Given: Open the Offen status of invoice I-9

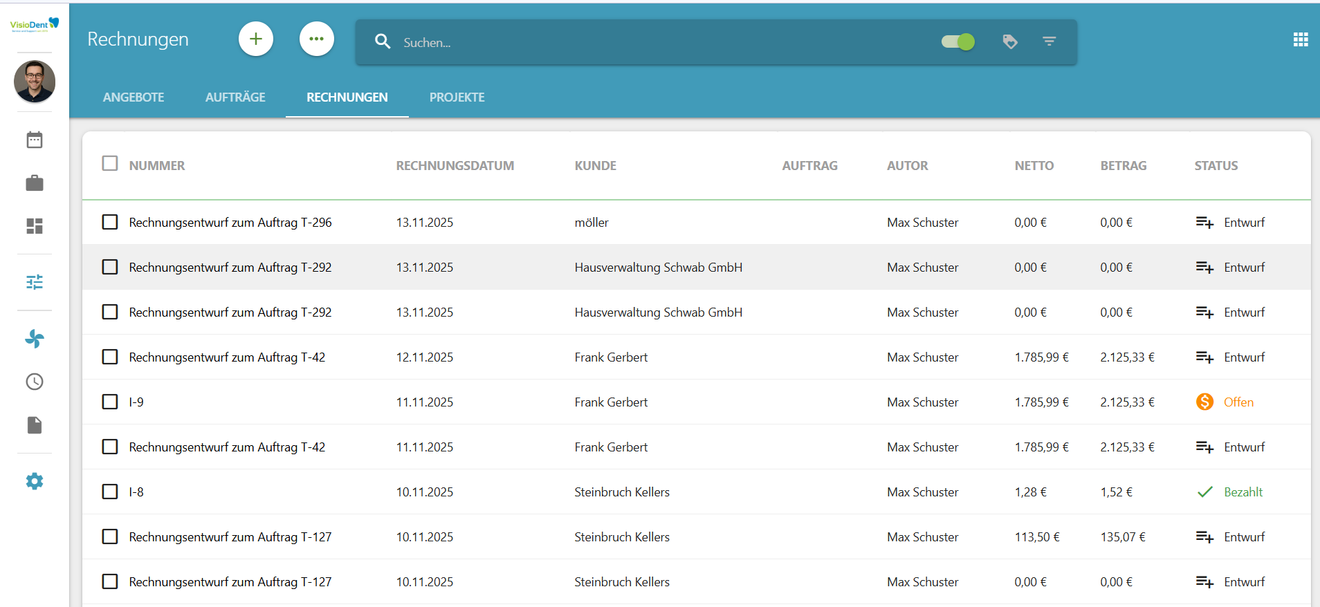Looking at the screenshot, I should pos(1238,402).
